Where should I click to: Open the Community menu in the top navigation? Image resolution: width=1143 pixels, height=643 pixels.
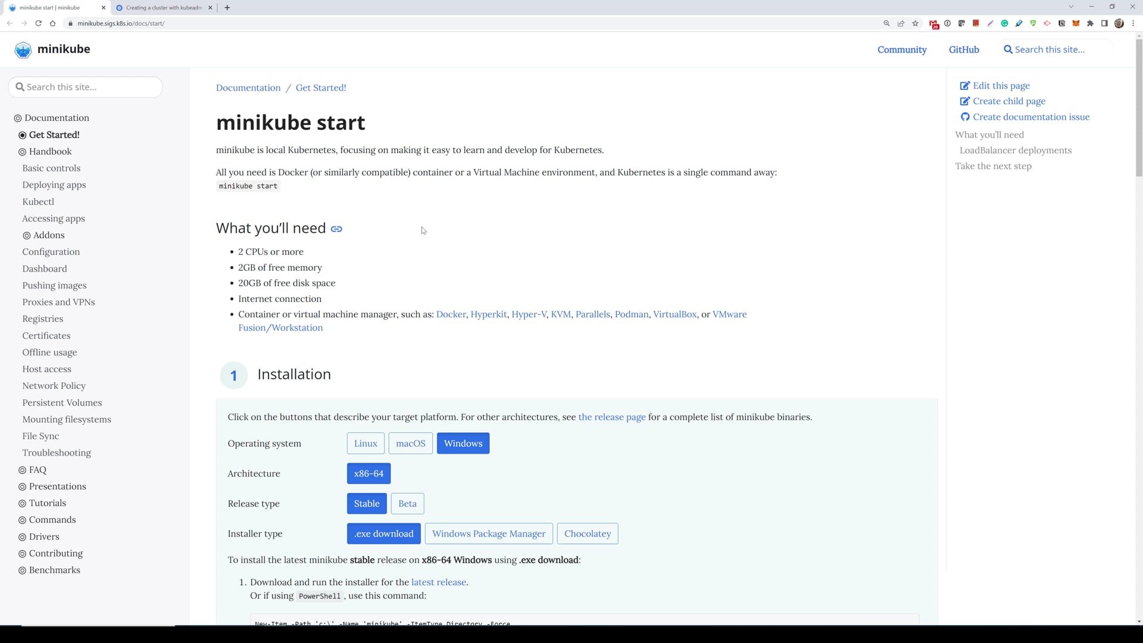(x=901, y=50)
